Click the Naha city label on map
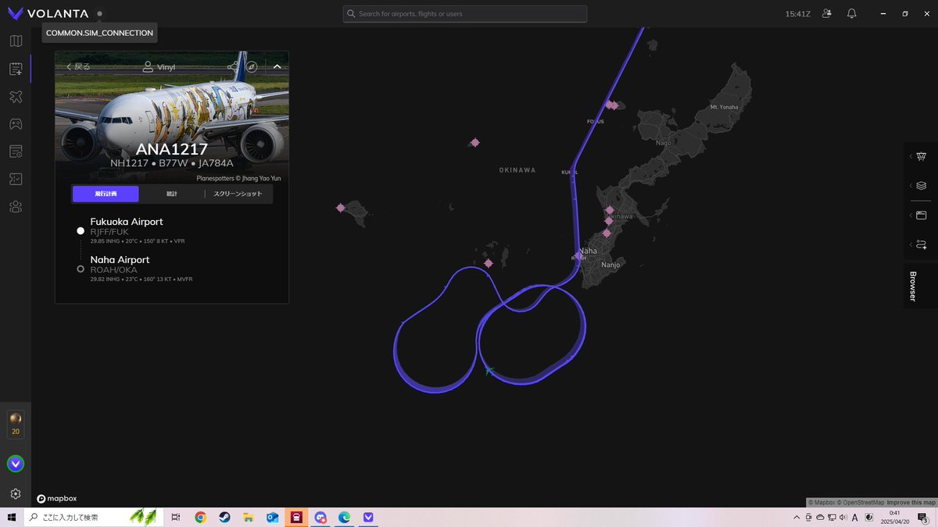This screenshot has width=938, height=527. coord(588,251)
